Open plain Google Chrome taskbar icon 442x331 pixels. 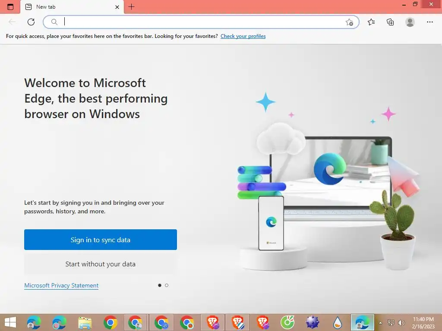(x=110, y=322)
